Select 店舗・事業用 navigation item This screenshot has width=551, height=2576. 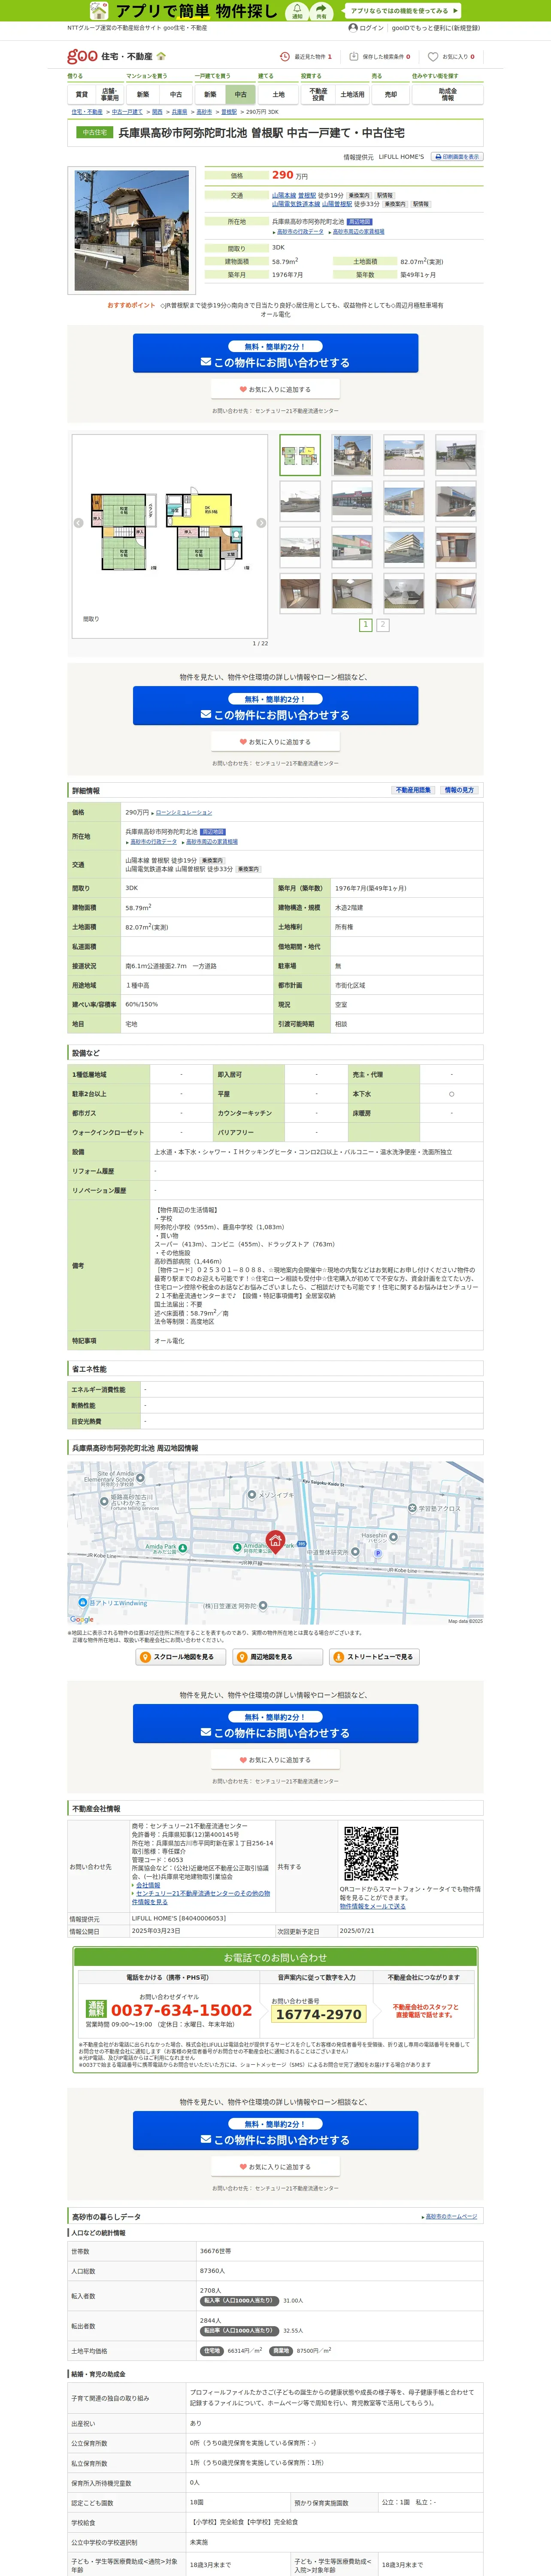(109, 94)
